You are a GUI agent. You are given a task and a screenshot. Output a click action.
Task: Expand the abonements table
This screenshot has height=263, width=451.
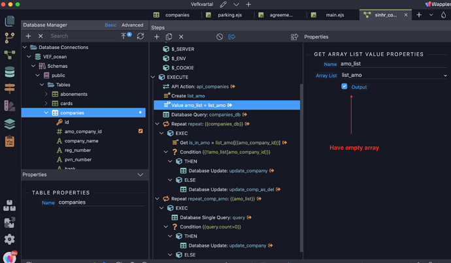(x=46, y=94)
